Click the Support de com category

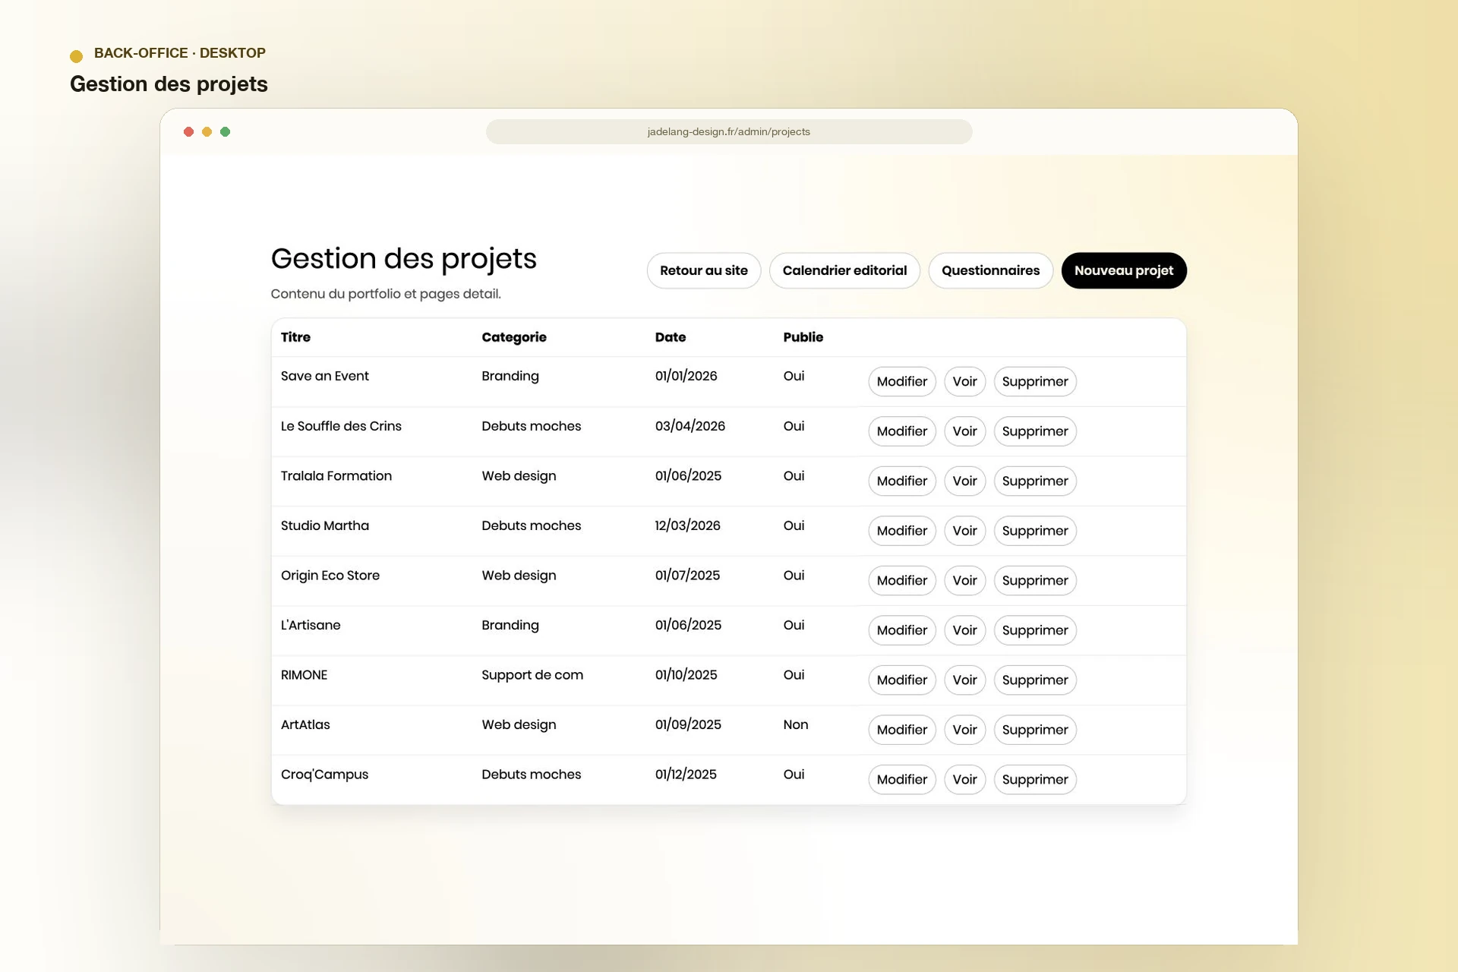coord(532,675)
